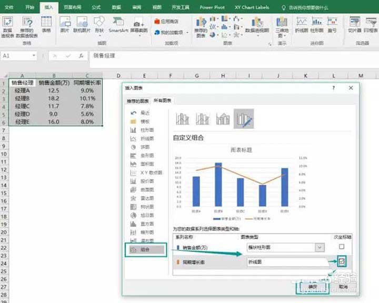
Task: Insert a Line sparkline (折线图)
Action: tap(302, 24)
